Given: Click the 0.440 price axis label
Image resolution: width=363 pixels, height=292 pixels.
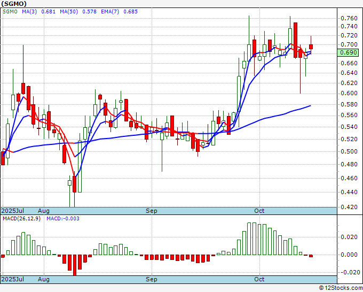Looking at the screenshot, I should (x=349, y=192).
